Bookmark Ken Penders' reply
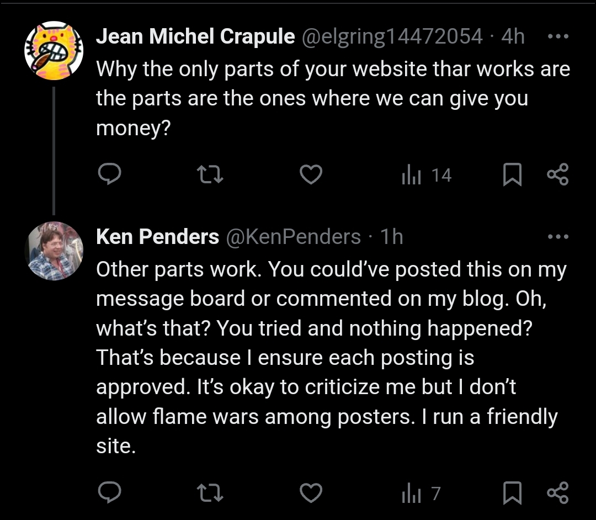The width and height of the screenshot is (596, 520). pos(512,493)
